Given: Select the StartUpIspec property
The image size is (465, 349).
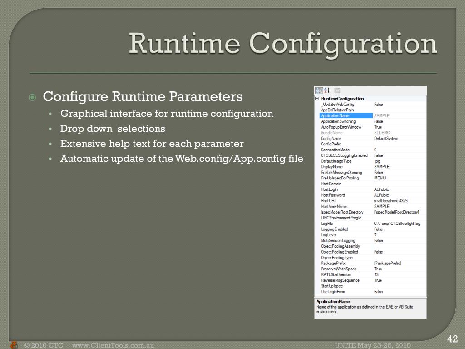Looking at the screenshot, I should tap(331, 286).
